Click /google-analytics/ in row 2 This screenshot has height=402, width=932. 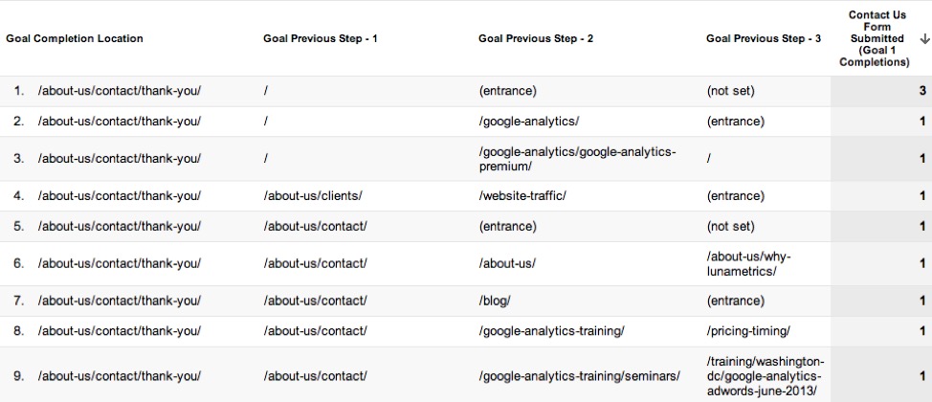click(x=529, y=122)
